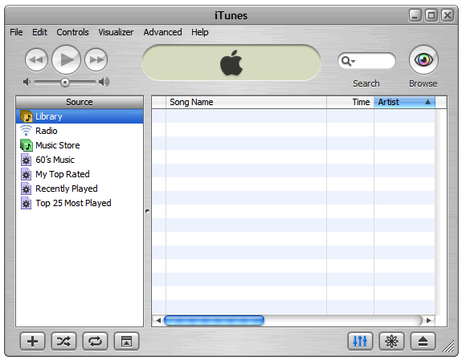Viewport: 462px width, 361px height.
Task: Click the scrollbar left arrow
Action: (158, 320)
